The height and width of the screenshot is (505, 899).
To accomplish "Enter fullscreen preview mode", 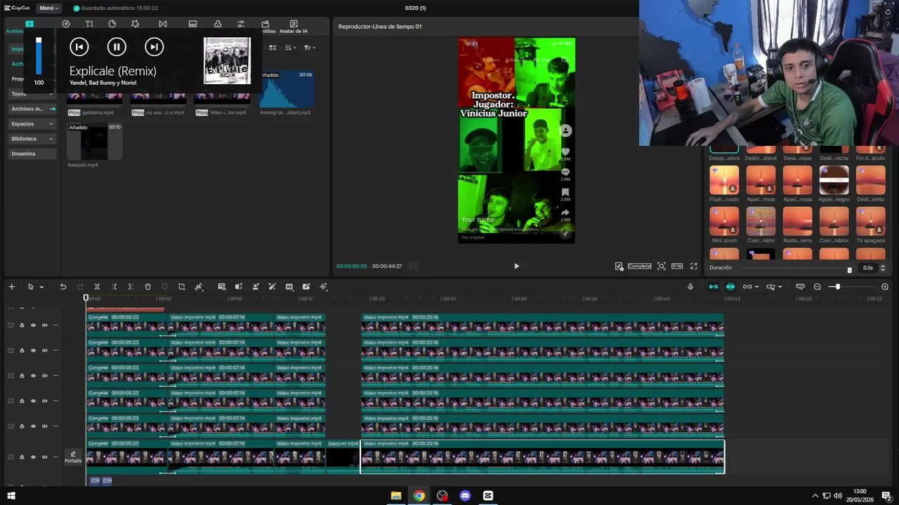I will [694, 266].
